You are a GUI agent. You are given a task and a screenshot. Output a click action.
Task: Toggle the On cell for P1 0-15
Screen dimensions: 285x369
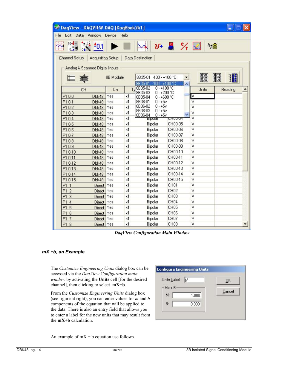tap(115, 180)
